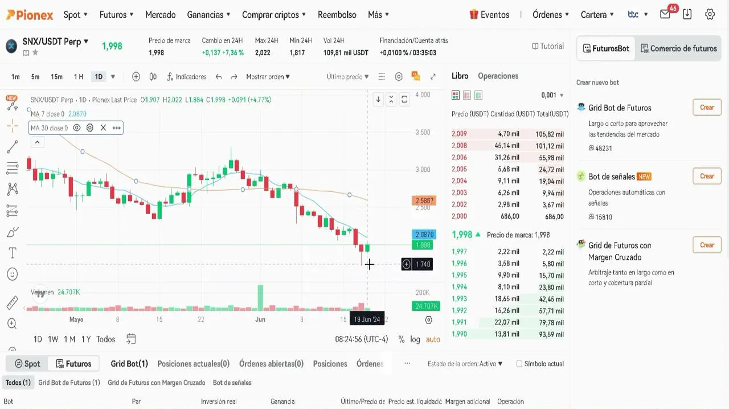This screenshot has height=410, width=729.
Task: Switch to Futuros mode toggle
Action: [73, 363]
